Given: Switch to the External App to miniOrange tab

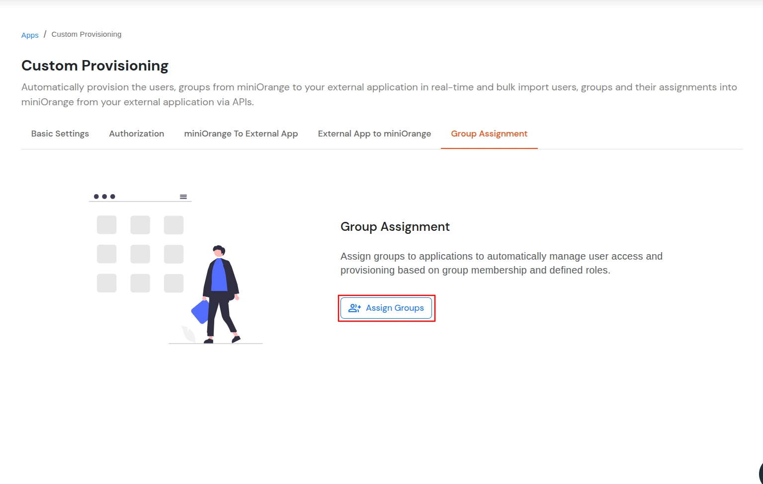Looking at the screenshot, I should tap(374, 134).
